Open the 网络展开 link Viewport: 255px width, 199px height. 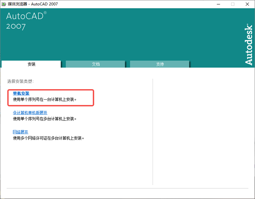pos(20,132)
